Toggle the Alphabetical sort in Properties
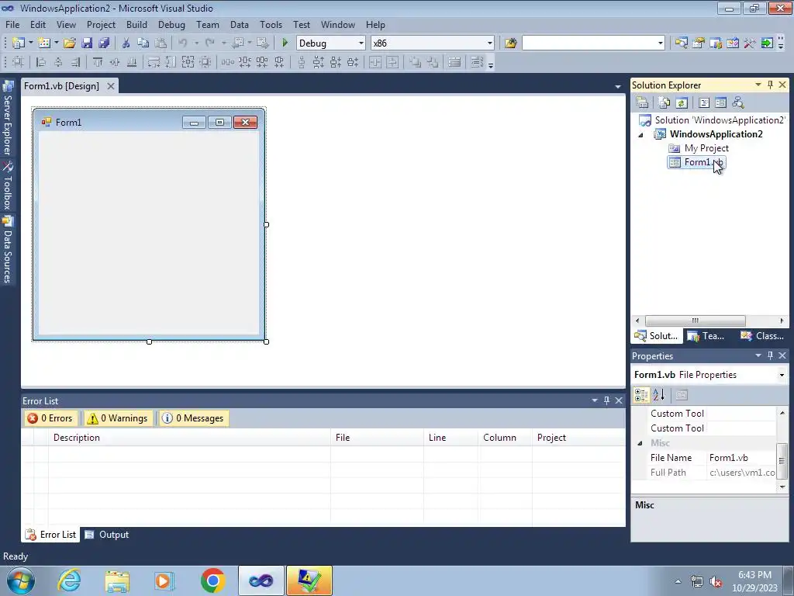Image resolution: width=794 pixels, height=596 pixels. pyautogui.click(x=658, y=395)
